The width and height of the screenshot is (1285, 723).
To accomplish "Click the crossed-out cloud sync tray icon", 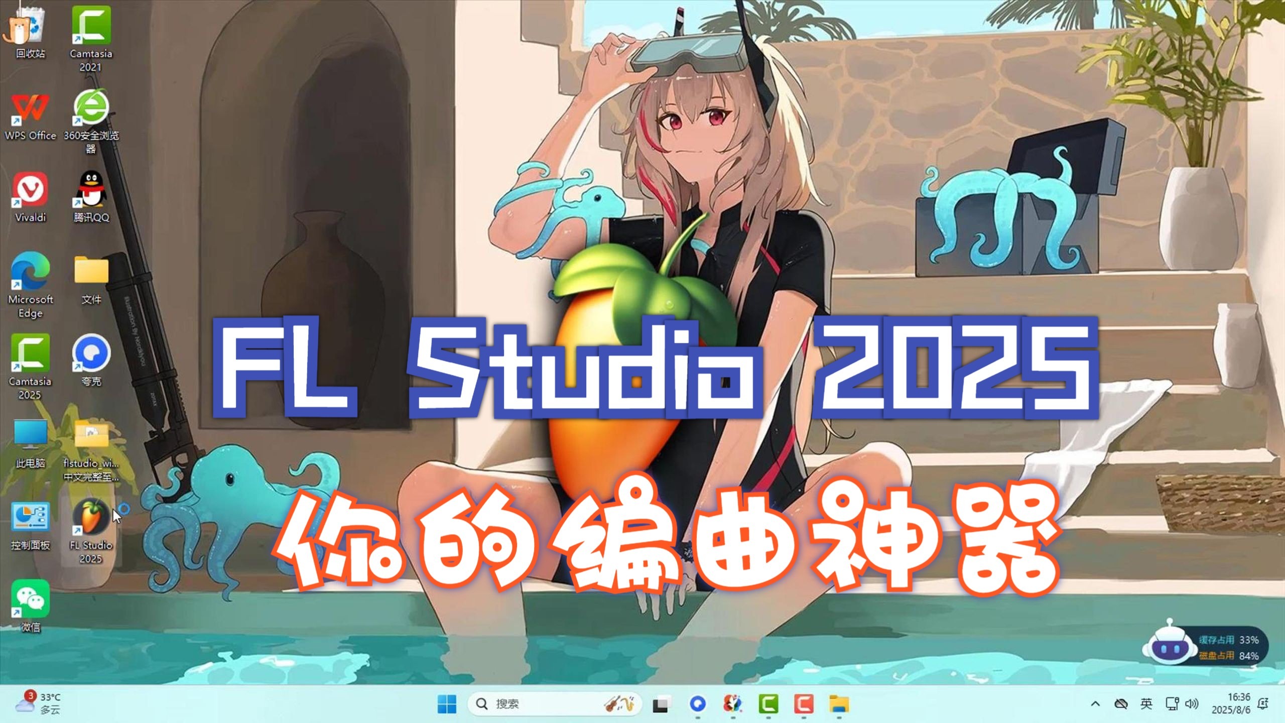I will [1121, 704].
